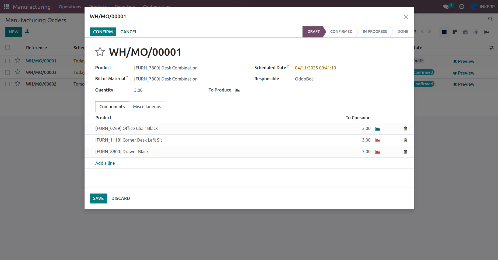
Task: Edit Drawer Black to-consume quantity 3.00
Action: 366,152
